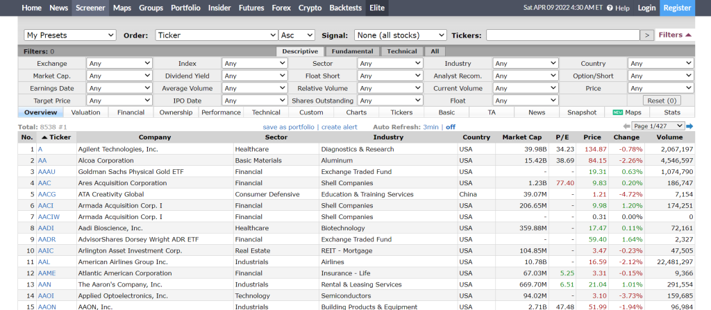Open the AAON ticker link
Viewport: 711px width, 310px height.
click(47, 307)
